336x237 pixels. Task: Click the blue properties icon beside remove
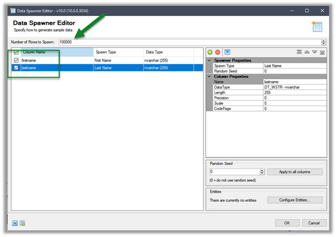[227, 52]
